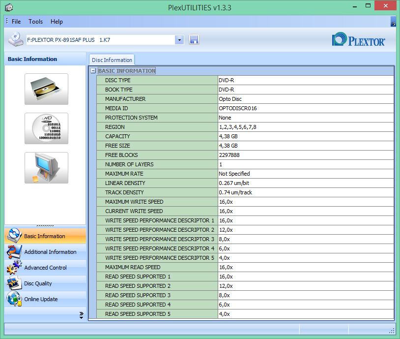The width and height of the screenshot is (400, 339).
Task: Select the PROTECTION SYSTEM row label
Action: coord(131,118)
